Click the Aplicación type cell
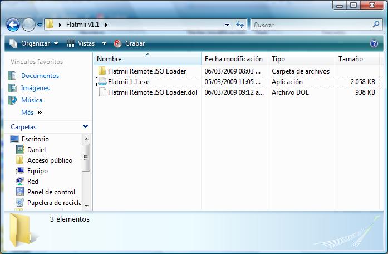388x254 pixels. tap(287, 82)
